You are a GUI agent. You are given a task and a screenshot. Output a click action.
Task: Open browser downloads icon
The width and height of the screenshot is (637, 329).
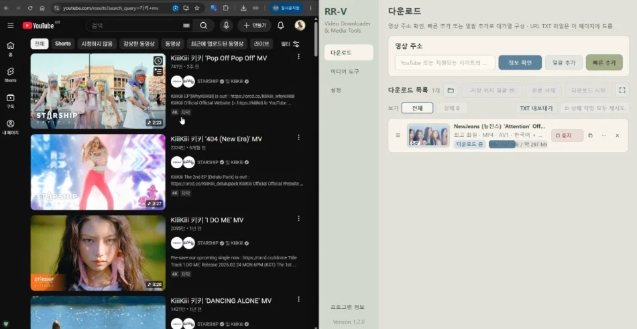point(243,8)
